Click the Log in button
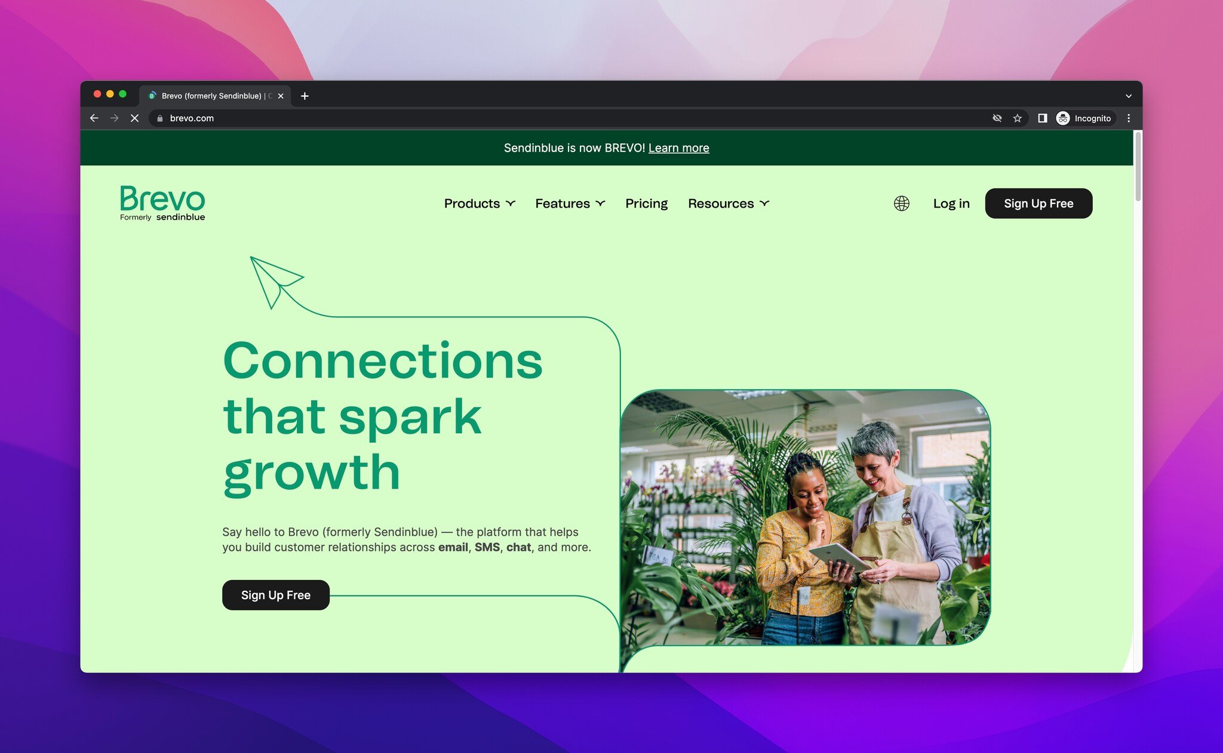This screenshot has height=753, width=1223. [x=951, y=202]
